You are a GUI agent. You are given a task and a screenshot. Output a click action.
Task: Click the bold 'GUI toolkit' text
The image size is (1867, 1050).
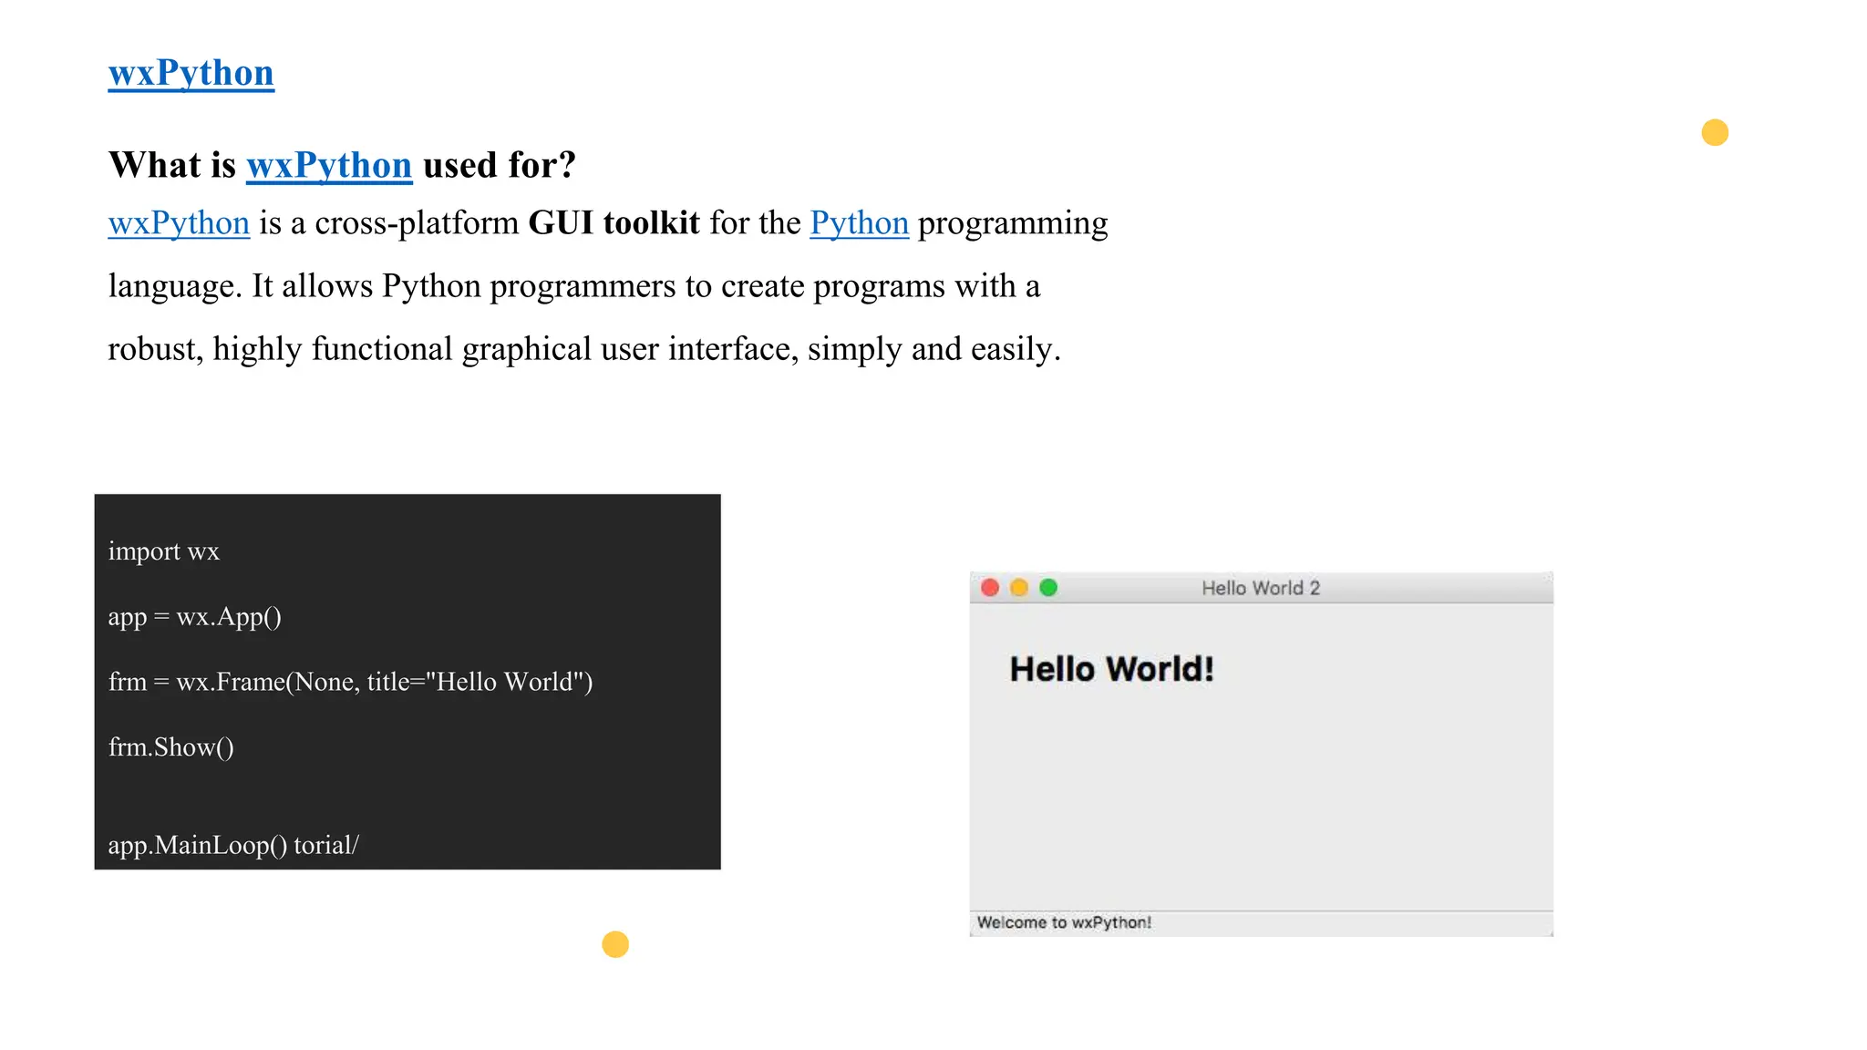tap(614, 222)
